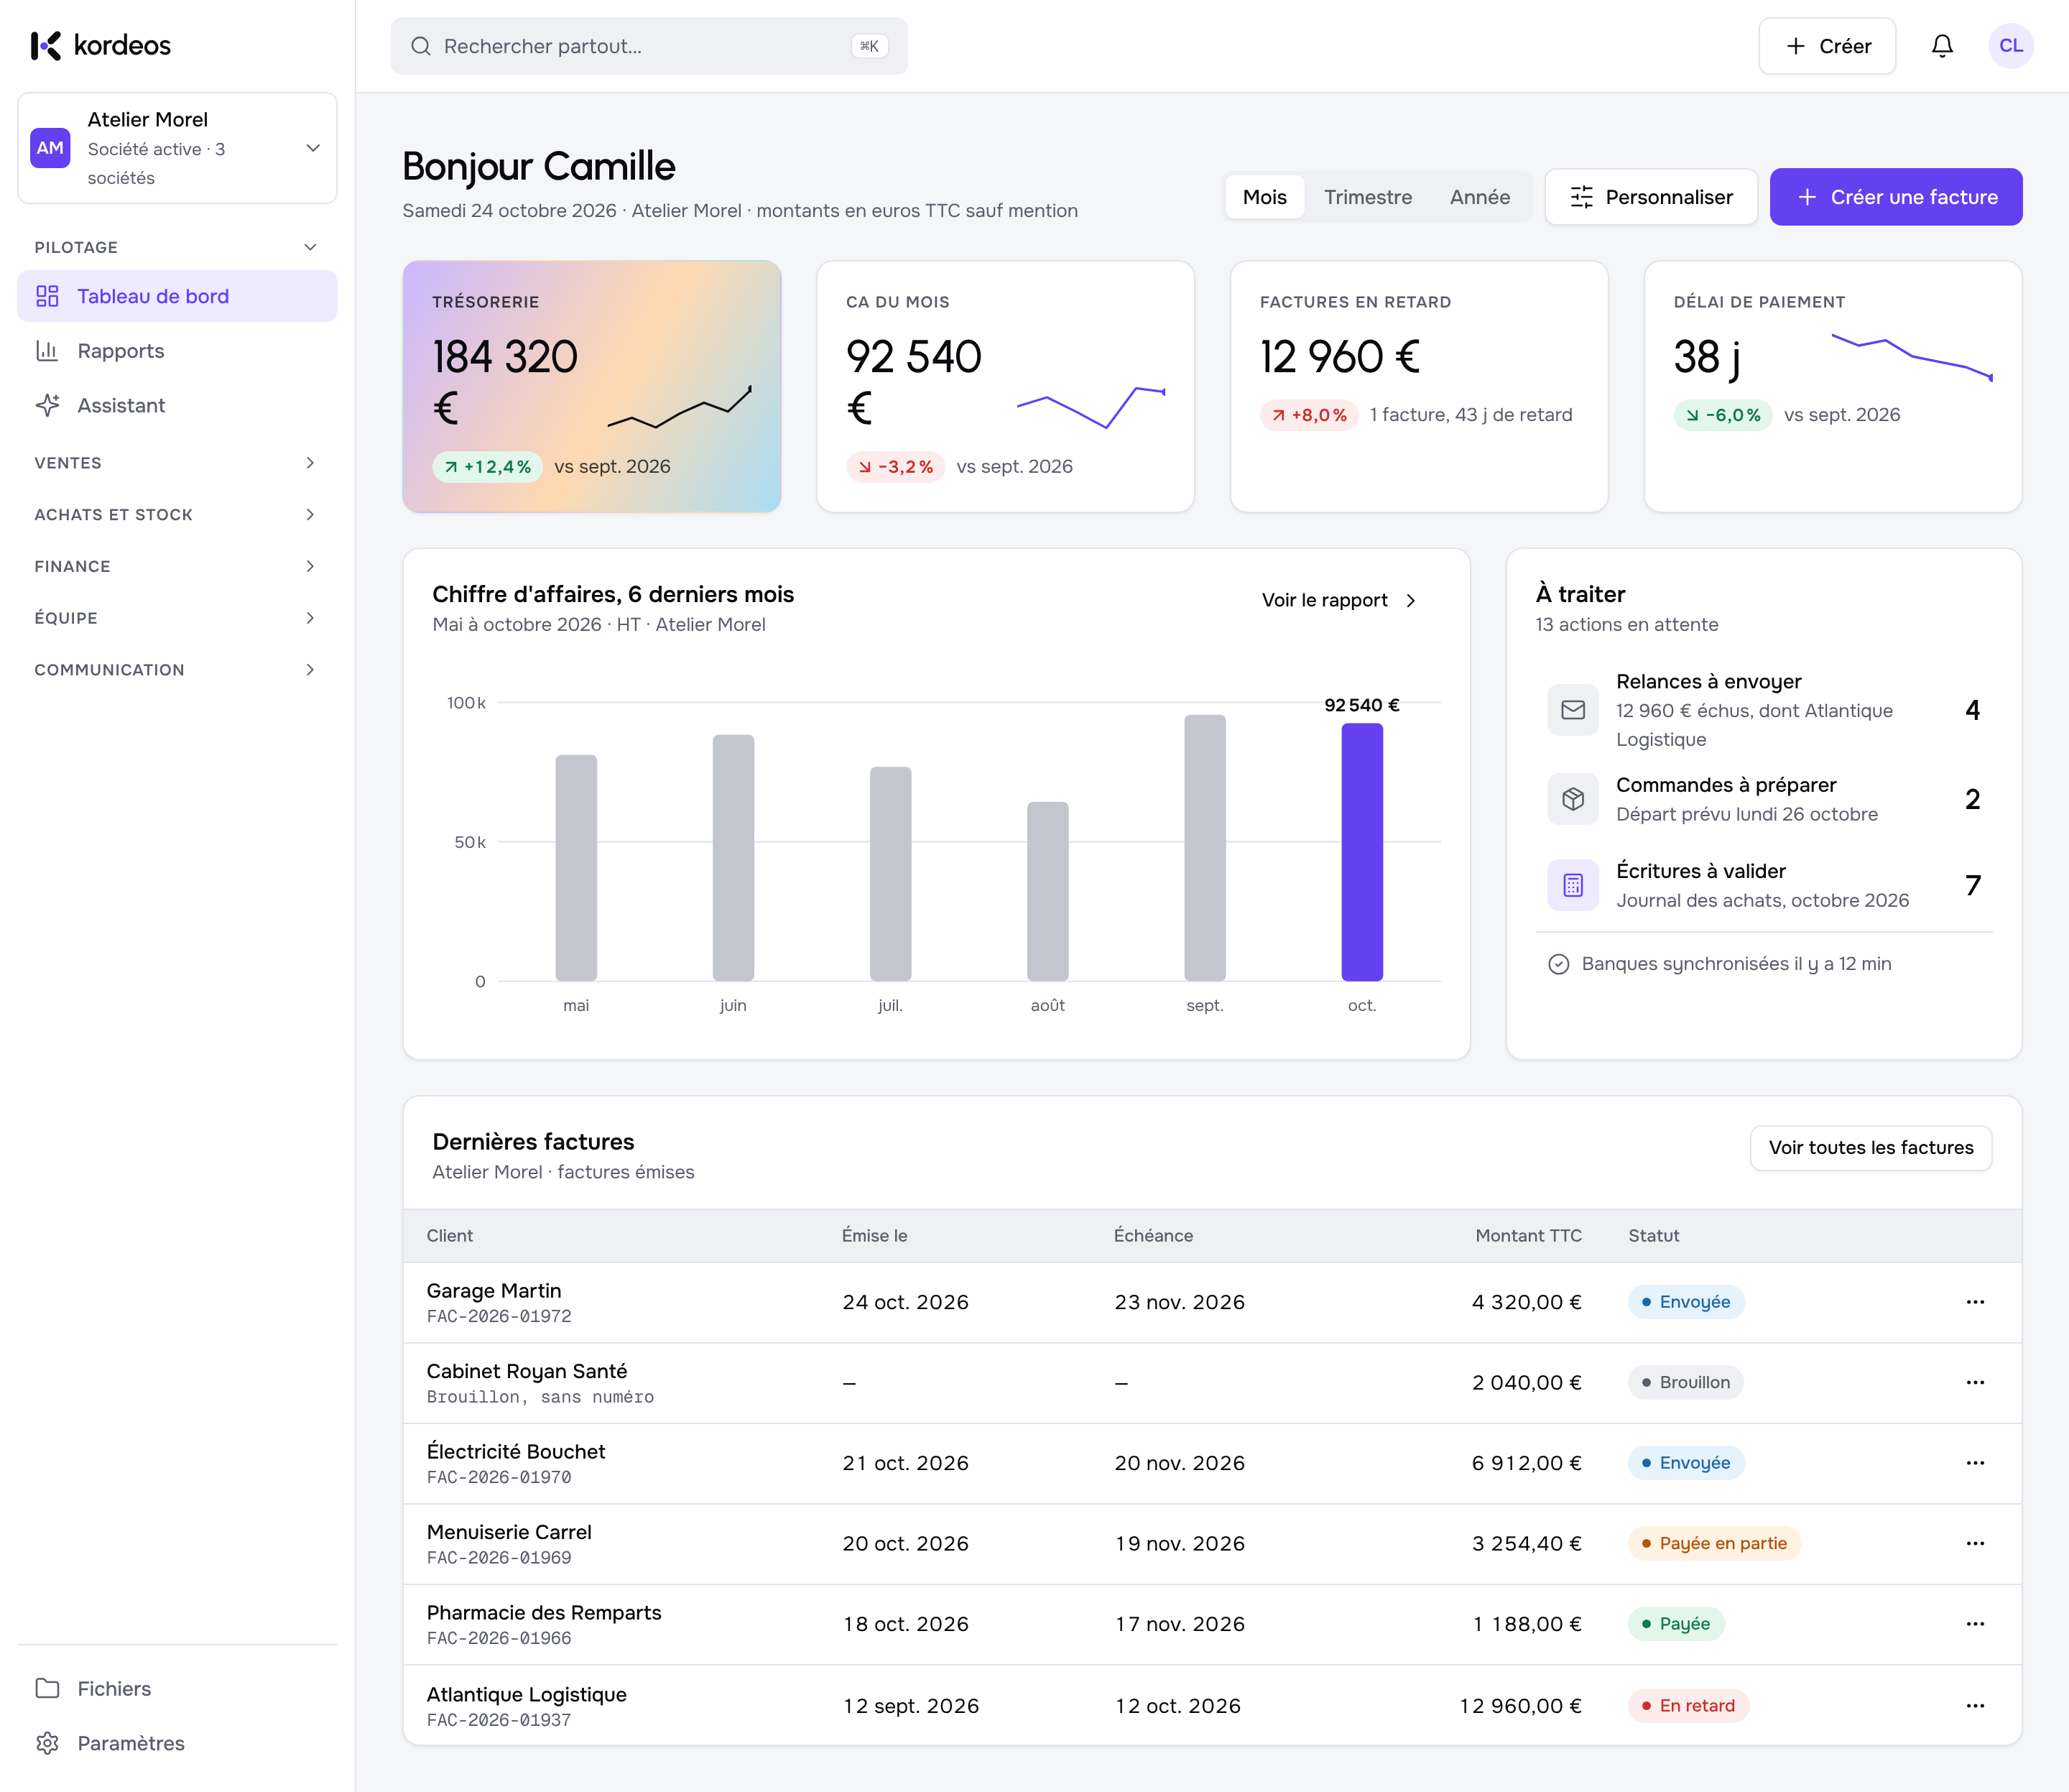This screenshot has height=1792, width=2069.
Task: Open row actions for Garage Martin
Action: 1975,1302
